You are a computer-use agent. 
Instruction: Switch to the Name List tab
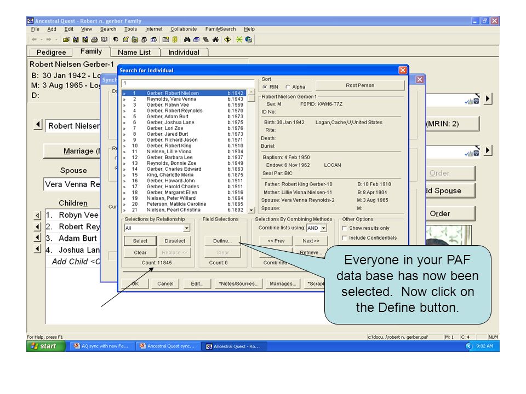click(134, 53)
